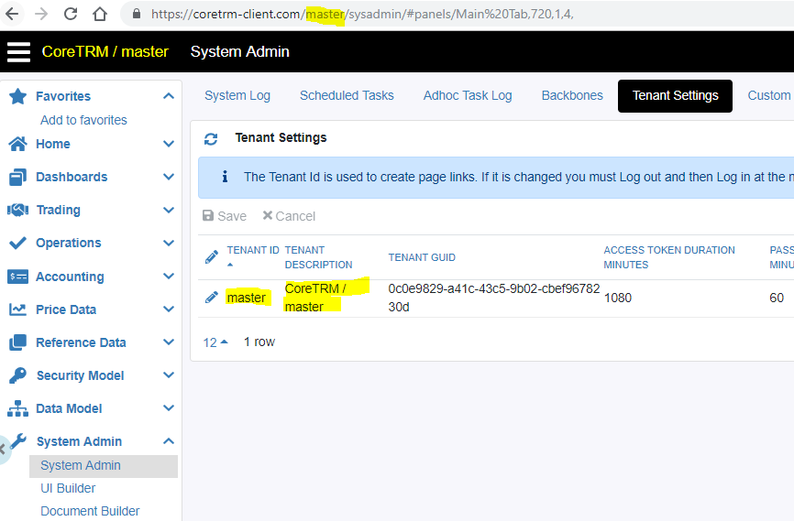The image size is (794, 521).
Task: Open the rows-per-page 12 dropdown
Action: coord(215,342)
